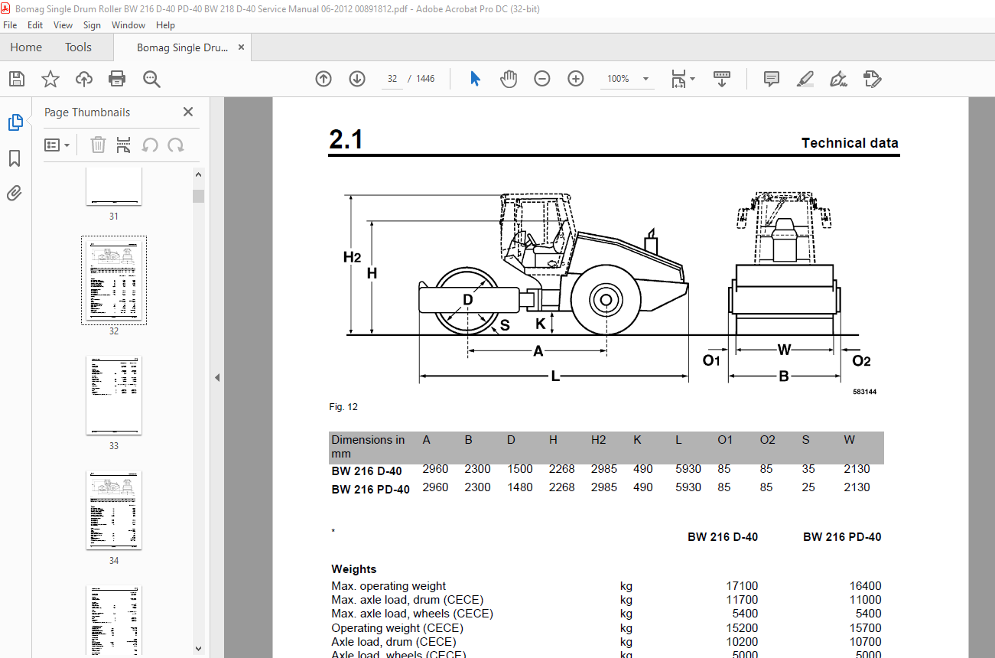
Task: Activate the Selection arrow tool
Action: coord(475,79)
